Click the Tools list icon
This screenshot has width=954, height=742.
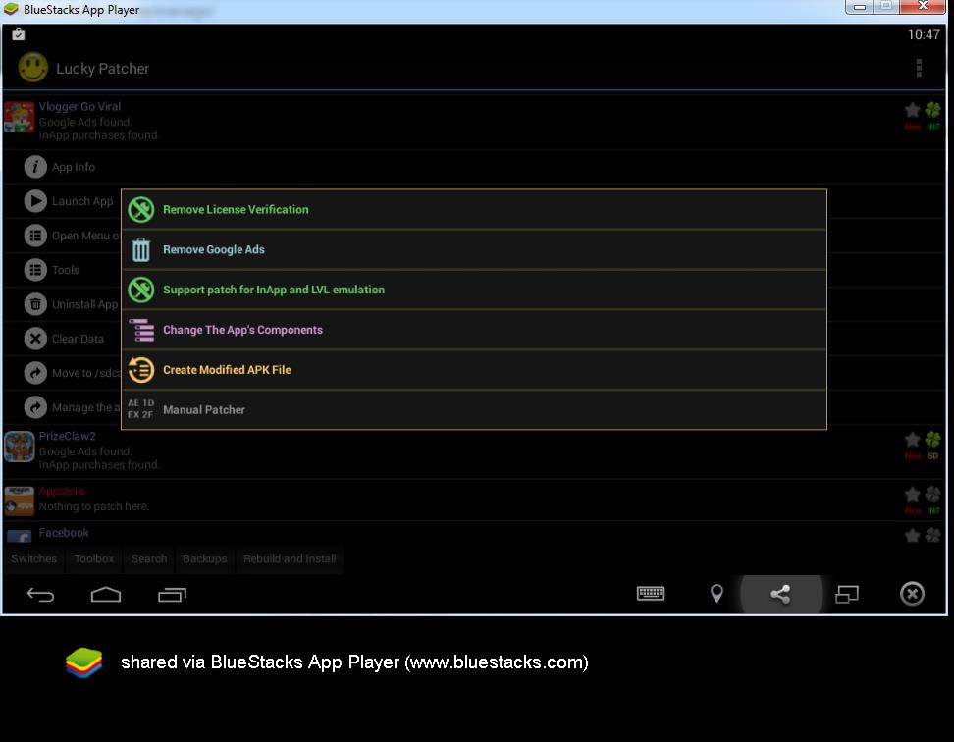tap(35, 270)
